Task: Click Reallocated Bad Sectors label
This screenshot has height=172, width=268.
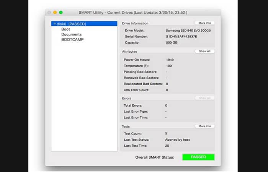Action: (x=143, y=84)
